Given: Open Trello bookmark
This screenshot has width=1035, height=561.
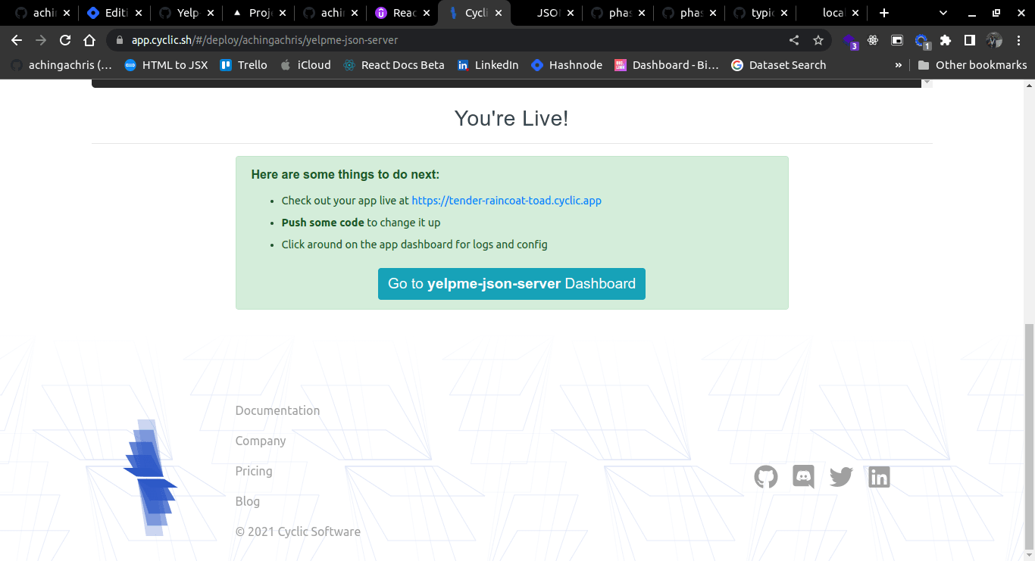Looking at the screenshot, I should click(x=243, y=65).
